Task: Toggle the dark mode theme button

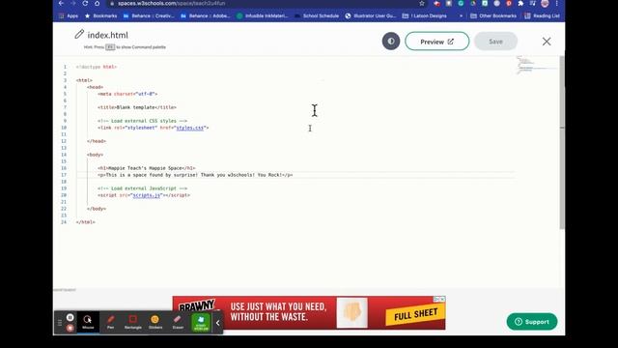Action: [x=391, y=41]
